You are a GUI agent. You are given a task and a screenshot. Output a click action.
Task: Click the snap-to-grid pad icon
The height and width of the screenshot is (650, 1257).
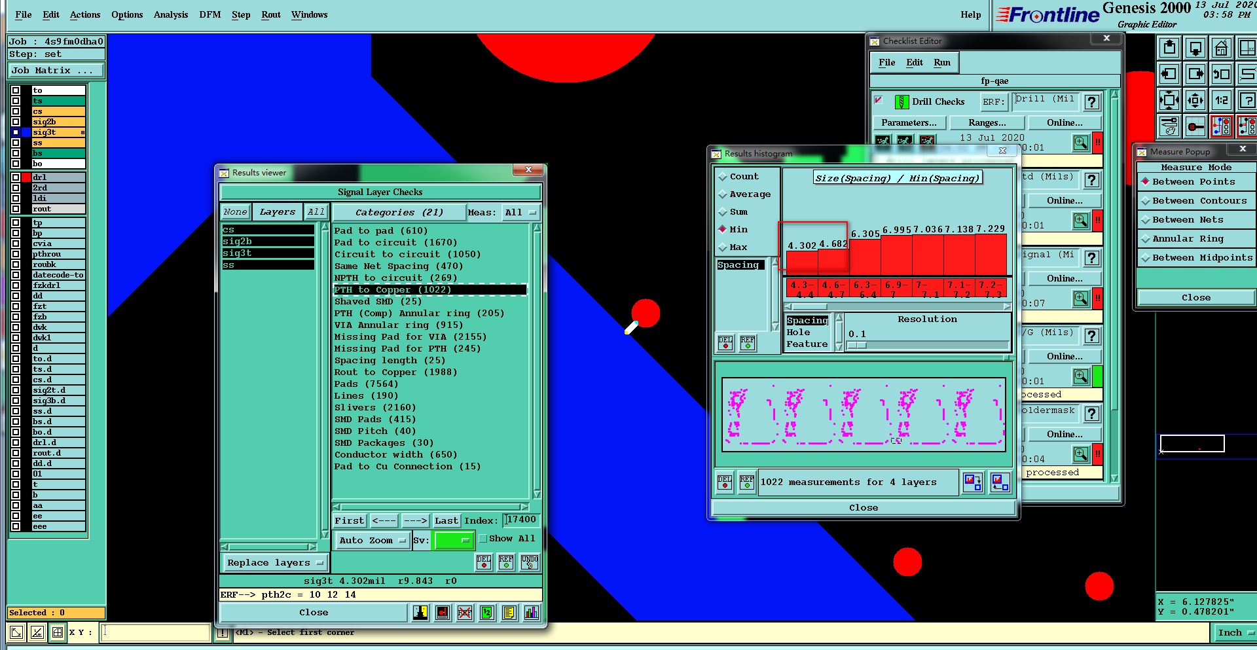pos(1195,126)
